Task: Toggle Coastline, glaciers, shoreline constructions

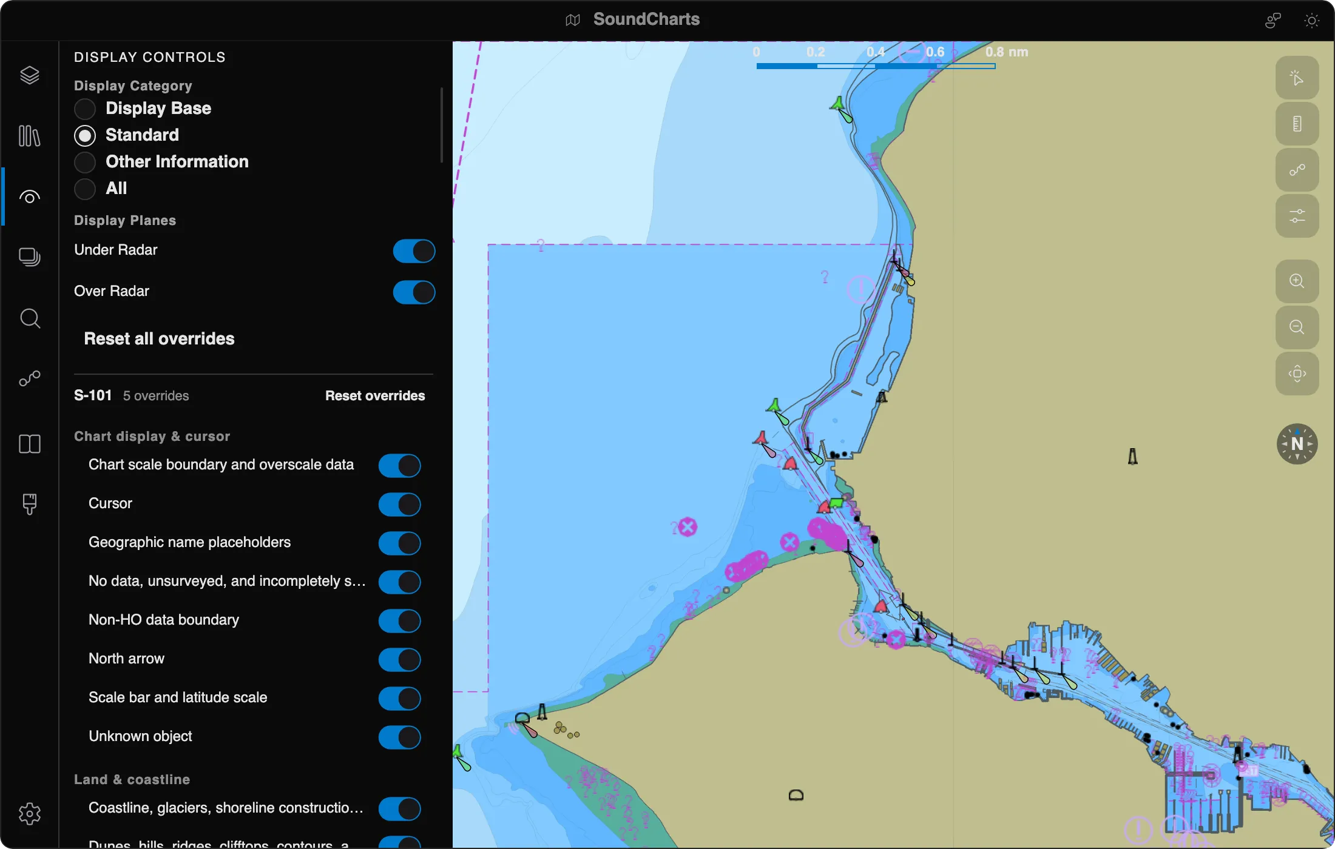Action: click(399, 808)
